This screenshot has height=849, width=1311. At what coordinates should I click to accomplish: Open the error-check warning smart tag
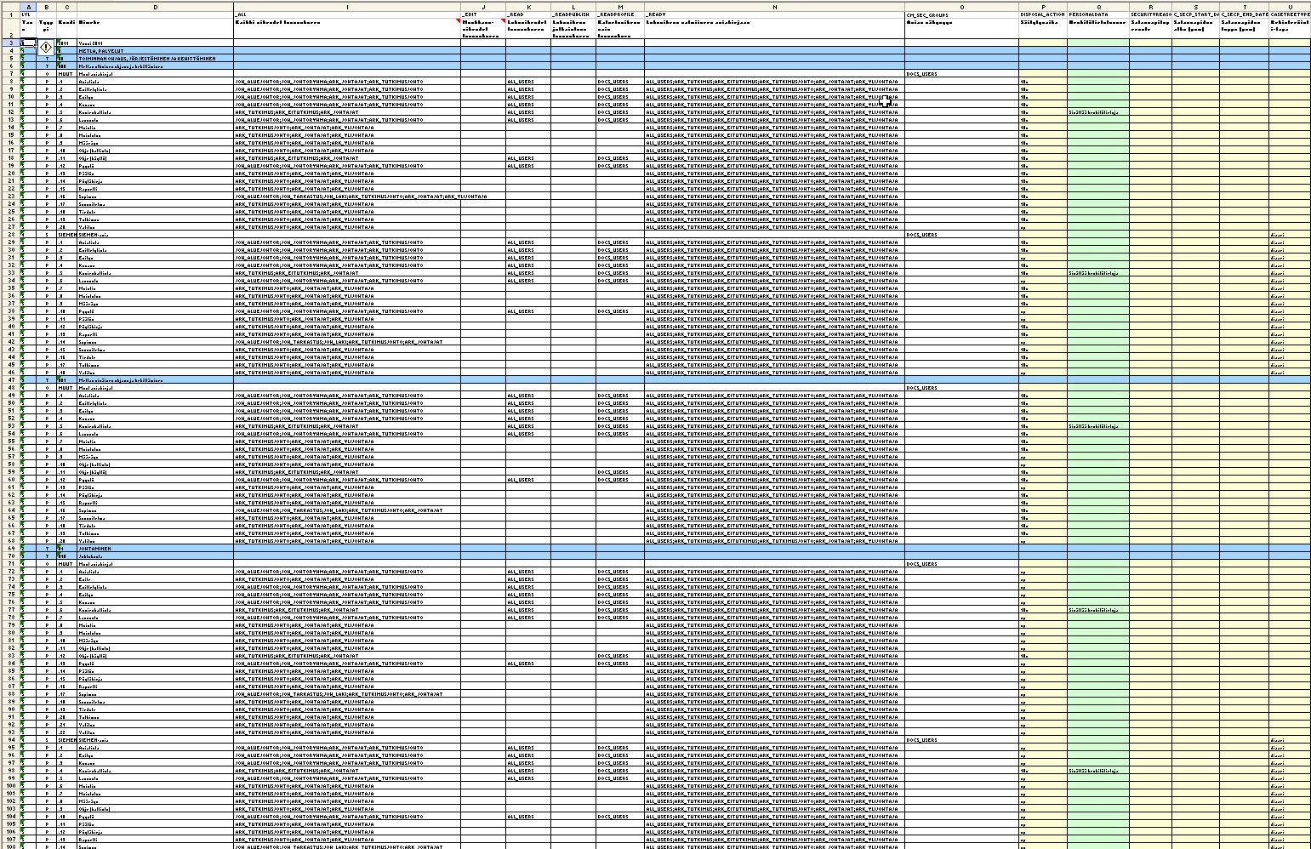click(x=45, y=48)
